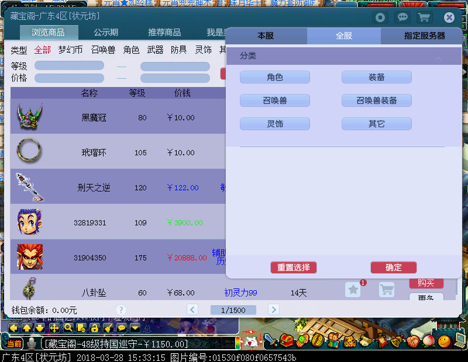Viewport: 468px width, 362px height.
Task: Click the 黑魔冠 helmet item icon
Action: pos(29,116)
